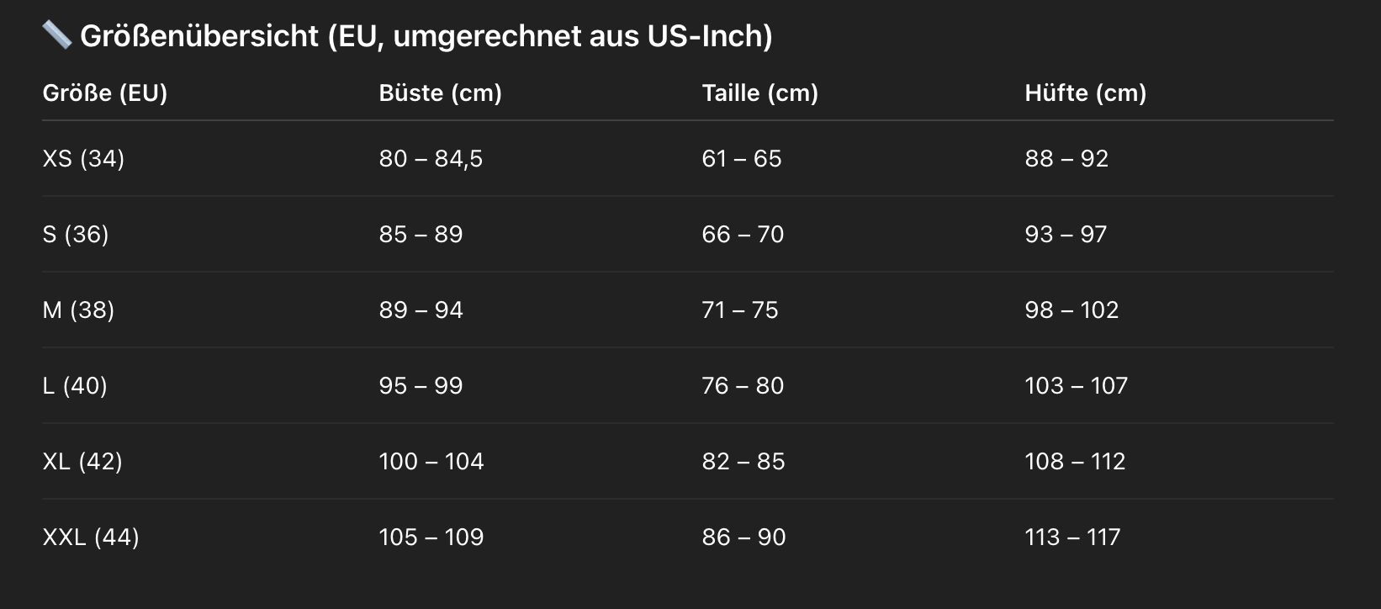
Task: Click the Größenübersicht heading text
Action: (426, 36)
